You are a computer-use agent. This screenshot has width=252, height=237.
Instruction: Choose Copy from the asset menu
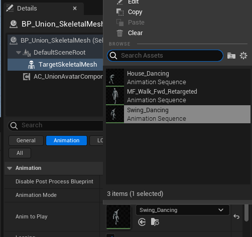click(x=129, y=12)
